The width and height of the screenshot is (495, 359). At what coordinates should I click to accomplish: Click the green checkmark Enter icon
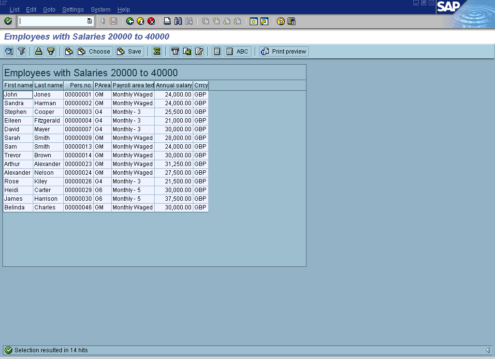point(8,21)
